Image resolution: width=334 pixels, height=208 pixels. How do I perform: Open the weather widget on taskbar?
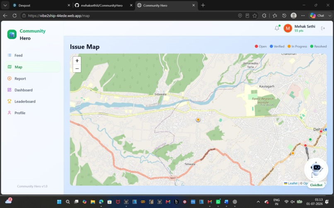point(9,201)
